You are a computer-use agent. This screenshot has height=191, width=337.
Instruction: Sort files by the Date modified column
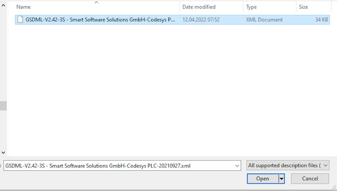199,7
